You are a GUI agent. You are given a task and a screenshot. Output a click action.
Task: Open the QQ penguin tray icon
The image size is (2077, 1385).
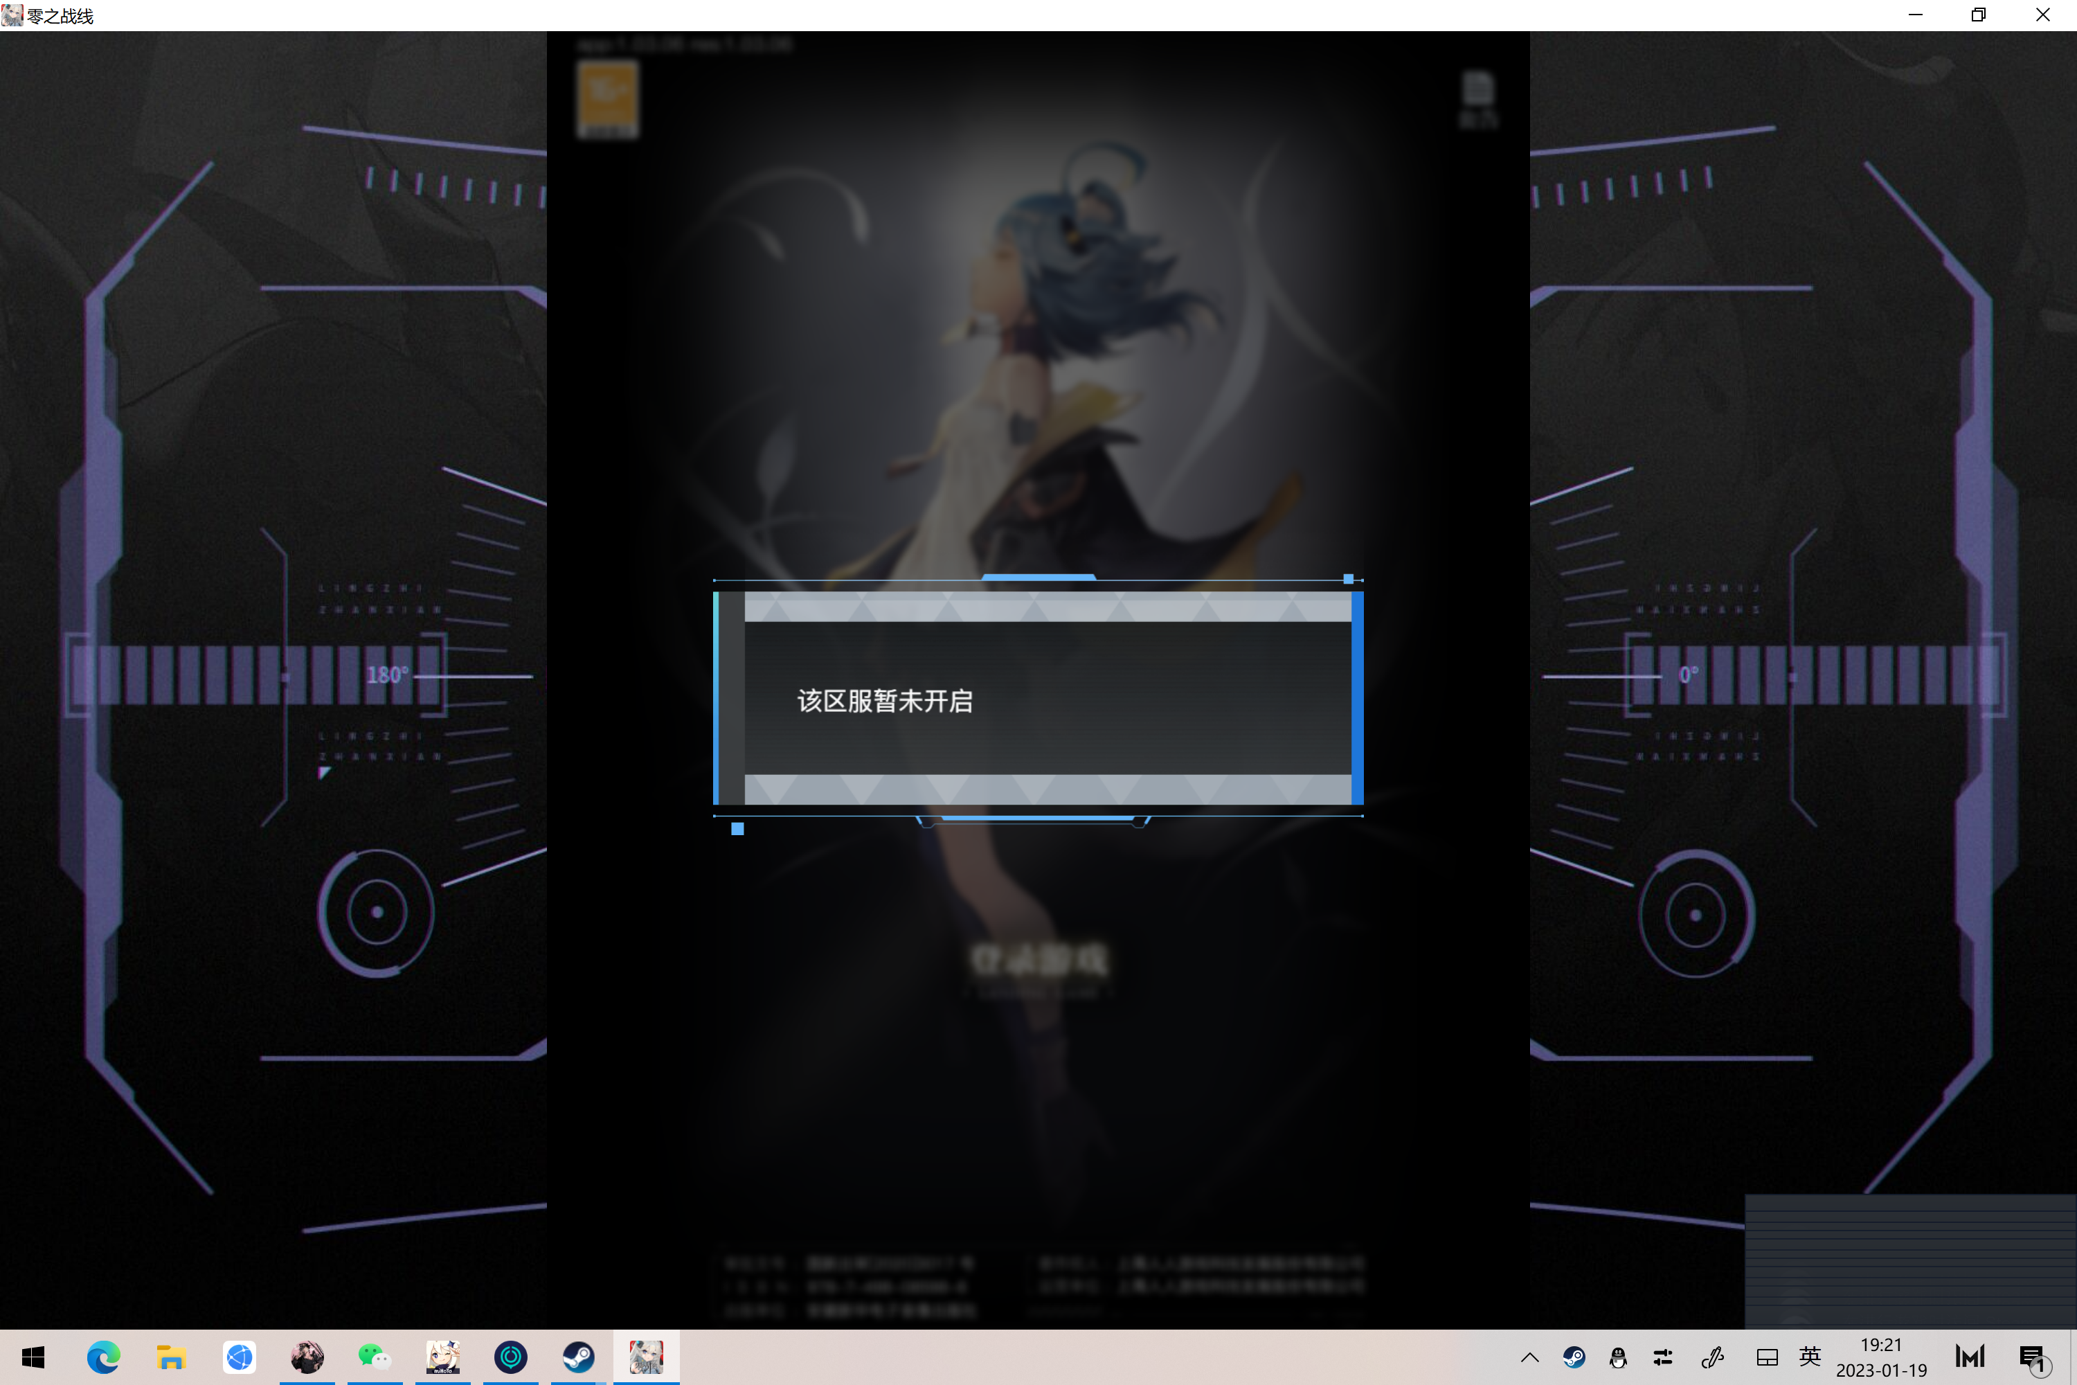pos(1618,1357)
